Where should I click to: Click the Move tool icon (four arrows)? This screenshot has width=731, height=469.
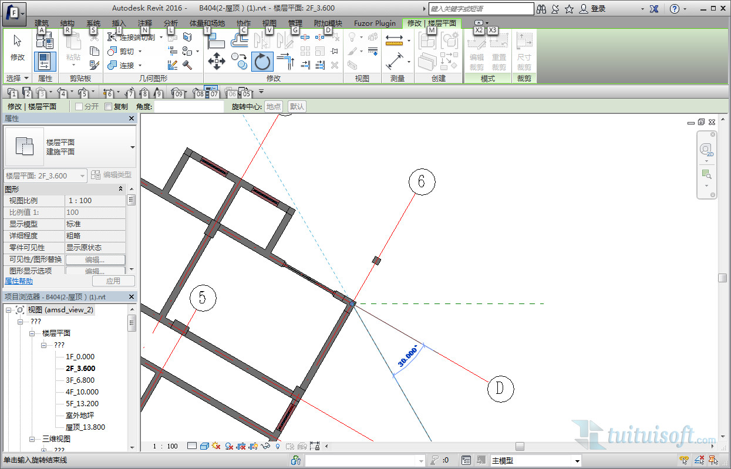(217, 61)
